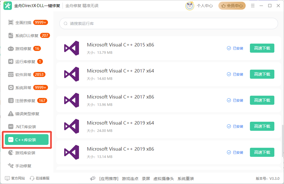Click the game library install icon
Viewport: 284px width, 184px height.
11,153
